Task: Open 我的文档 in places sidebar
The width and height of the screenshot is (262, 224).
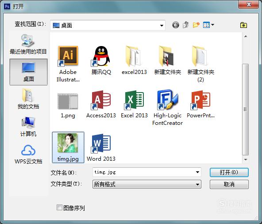Action: (28, 99)
